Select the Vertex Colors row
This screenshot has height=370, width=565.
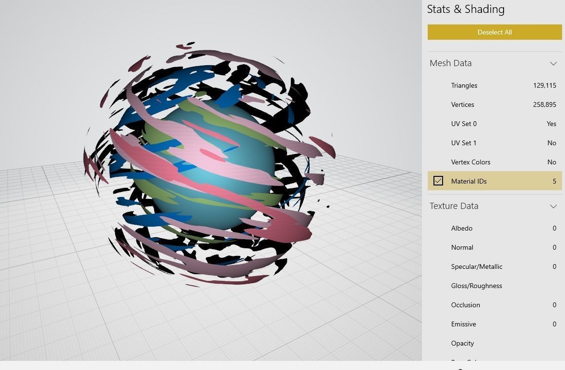pos(494,162)
